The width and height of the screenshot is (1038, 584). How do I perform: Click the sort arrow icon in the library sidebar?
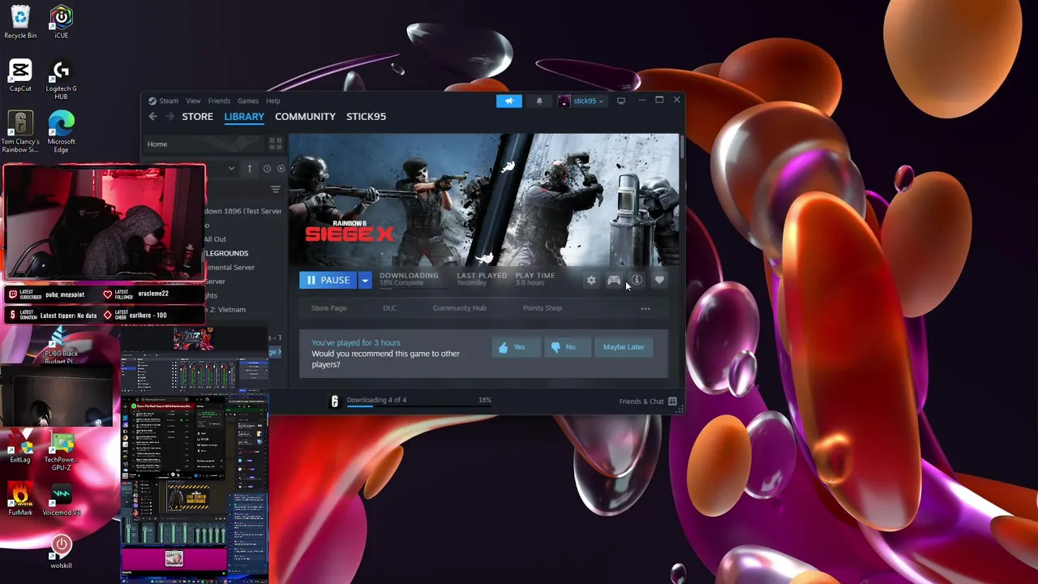pyautogui.click(x=250, y=169)
